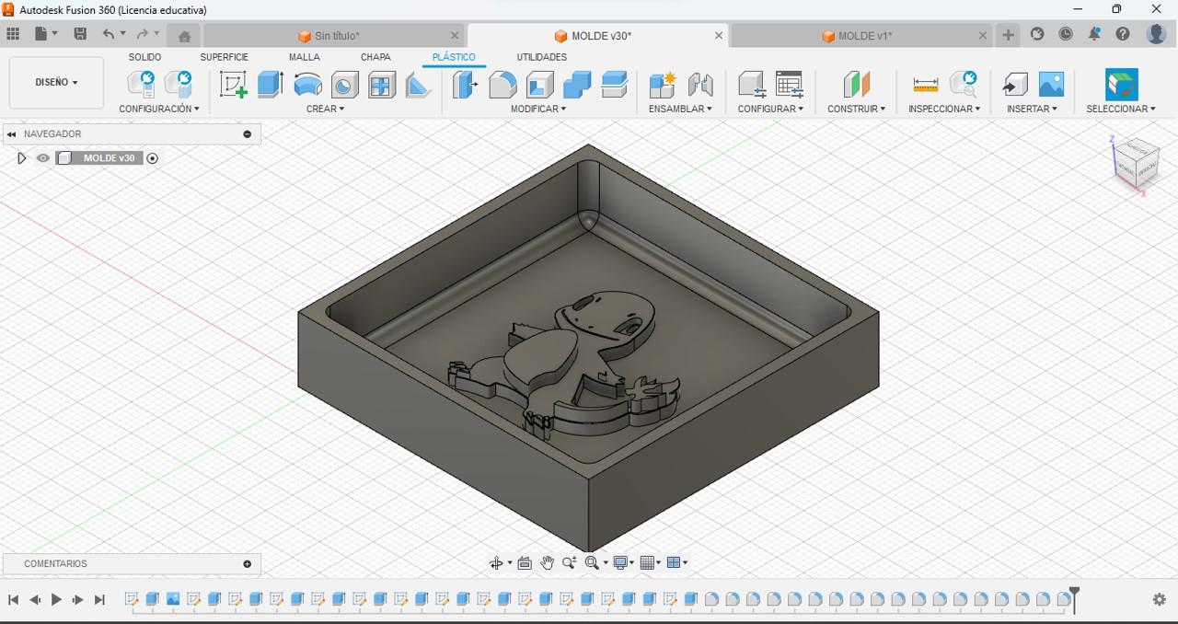
Task: Click the Save icon
Action: [x=80, y=34]
